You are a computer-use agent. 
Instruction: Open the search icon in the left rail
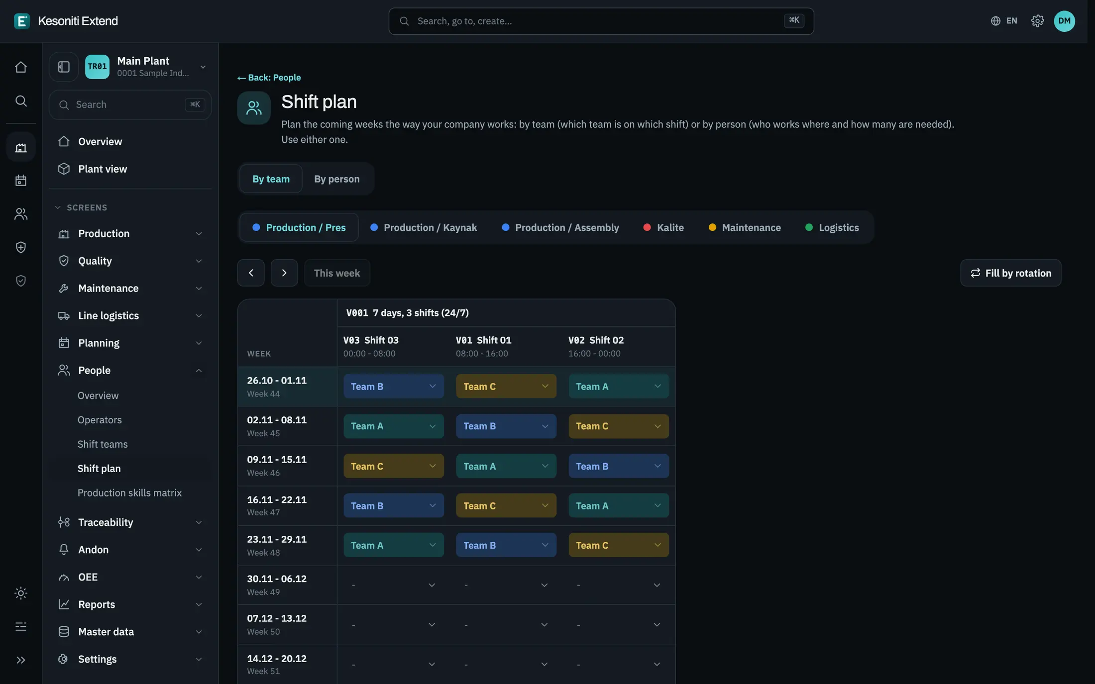pos(21,101)
